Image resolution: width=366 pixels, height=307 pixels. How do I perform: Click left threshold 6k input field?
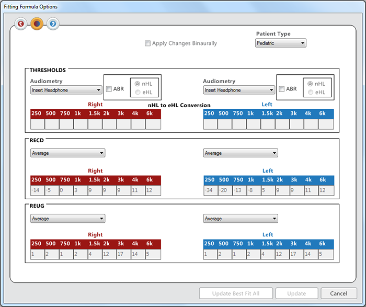click(x=326, y=124)
